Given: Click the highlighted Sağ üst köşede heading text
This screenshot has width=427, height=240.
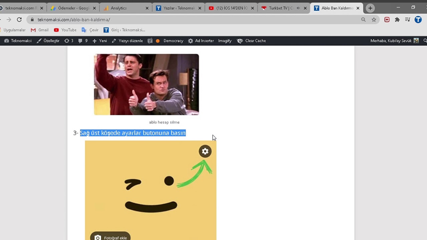Looking at the screenshot, I should [133, 133].
